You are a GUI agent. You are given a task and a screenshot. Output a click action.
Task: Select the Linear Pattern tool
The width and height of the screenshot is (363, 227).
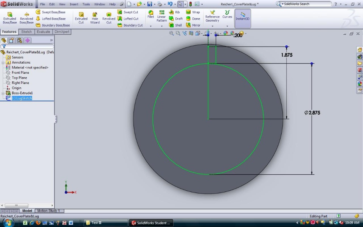[161, 16]
